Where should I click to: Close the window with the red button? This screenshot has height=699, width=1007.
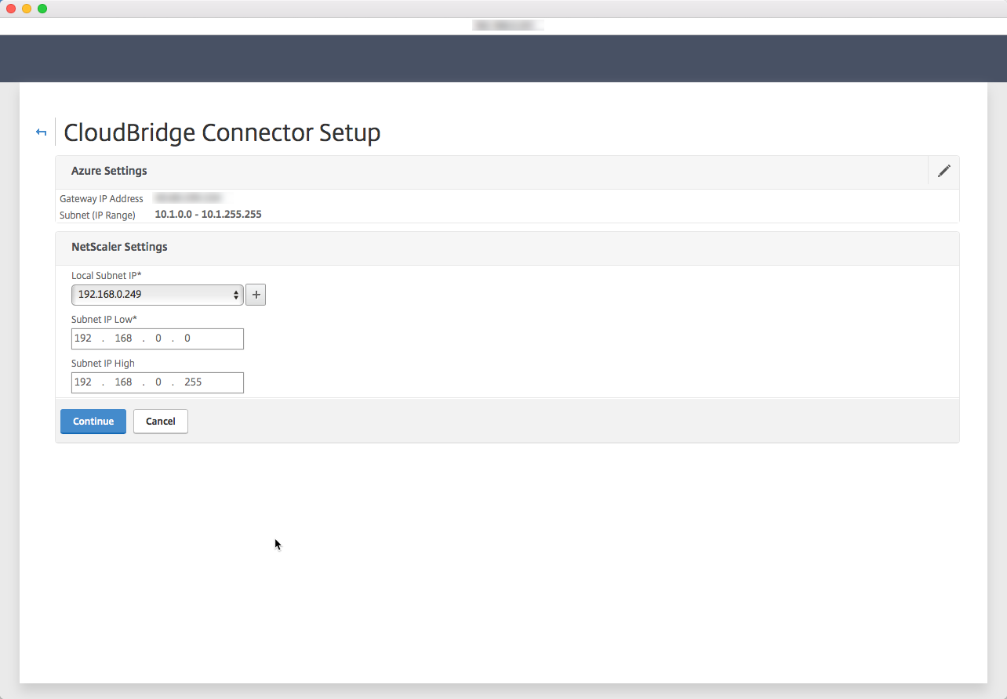coord(11,9)
